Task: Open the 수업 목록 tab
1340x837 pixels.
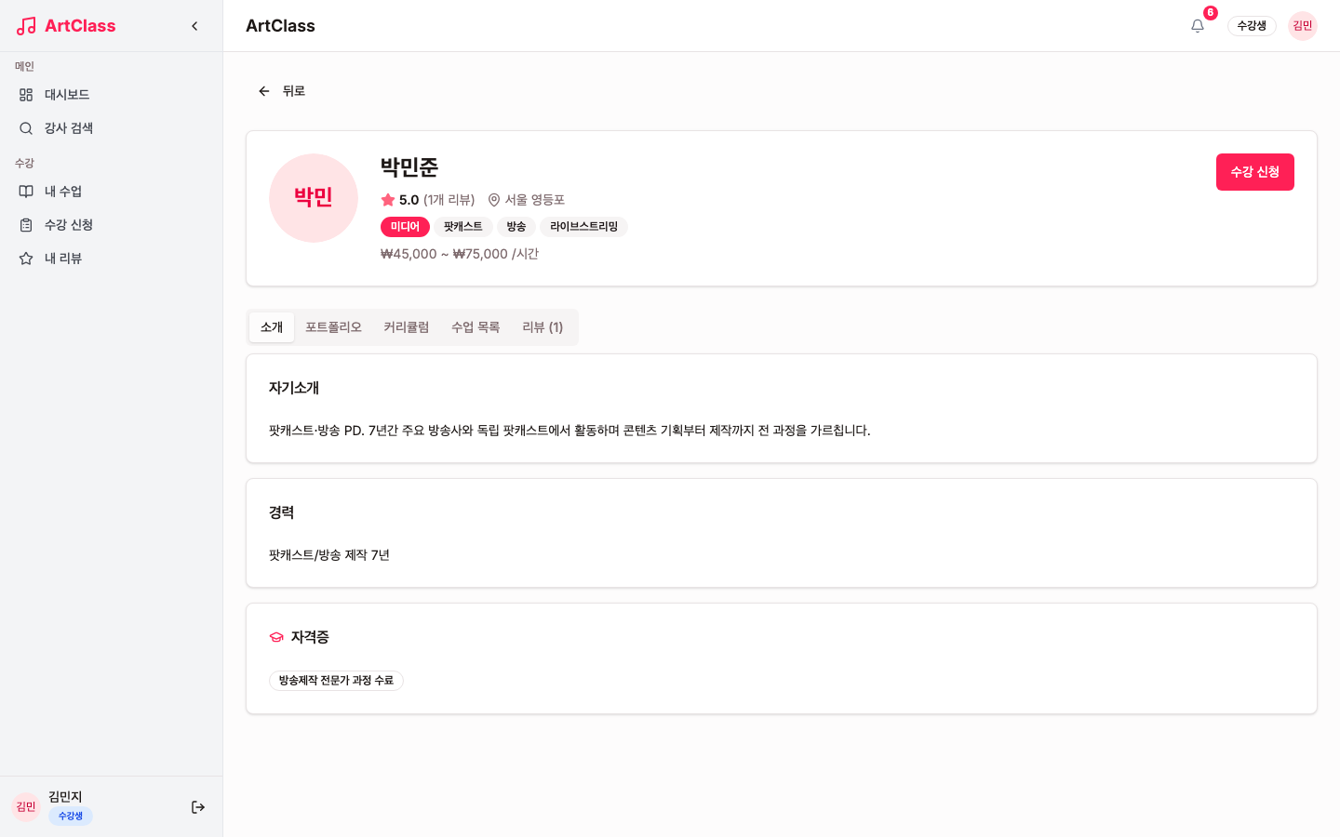Action: point(476,327)
